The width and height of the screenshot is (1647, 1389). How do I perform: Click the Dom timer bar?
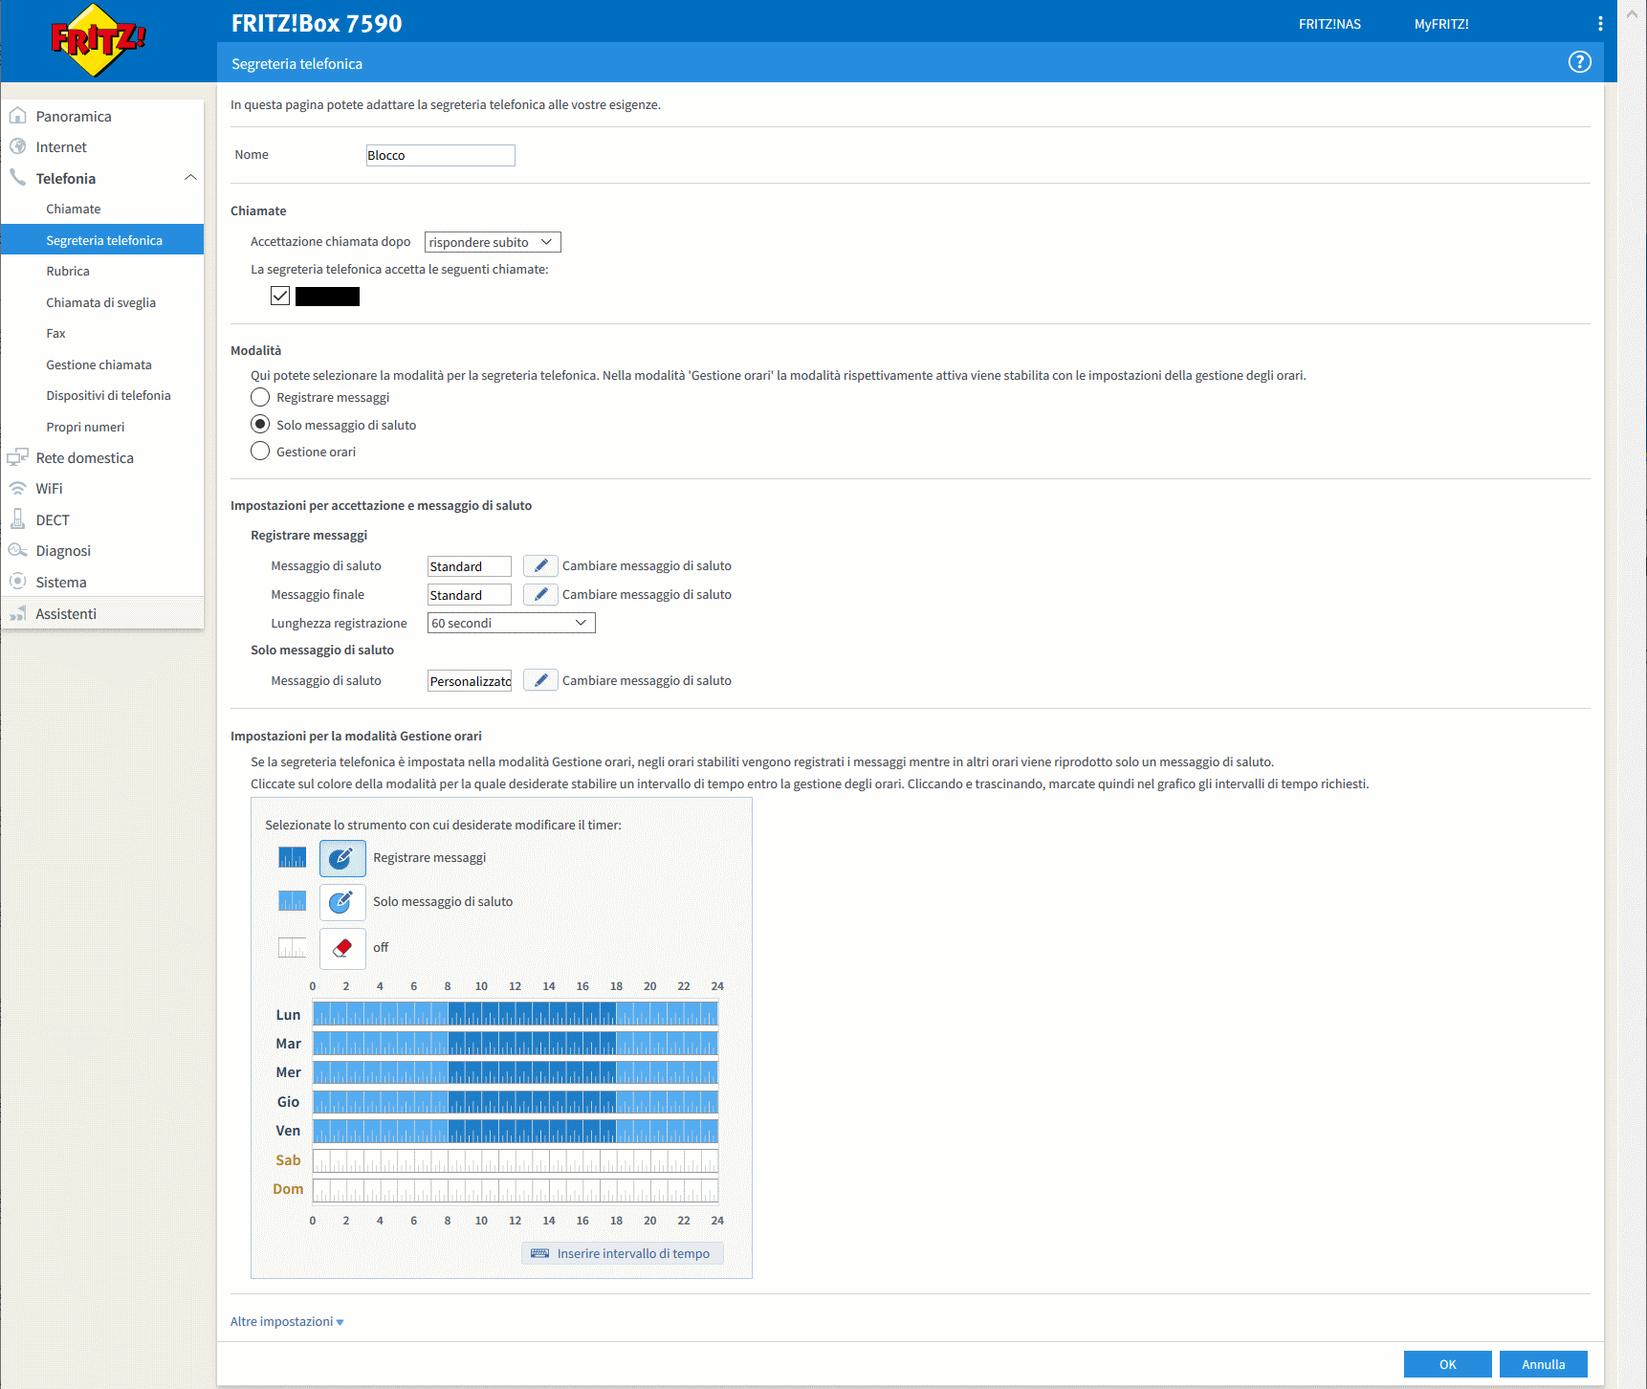tap(516, 1190)
